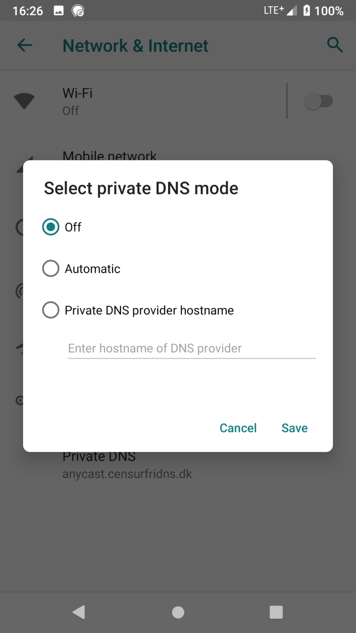The width and height of the screenshot is (356, 633).
Task: Click the back arrow in the title bar
Action: (x=24, y=45)
